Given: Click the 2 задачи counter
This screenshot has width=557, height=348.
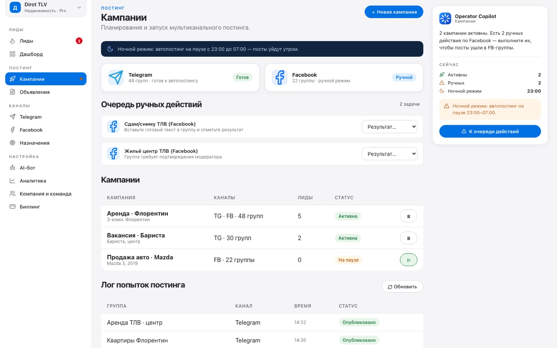Looking at the screenshot, I should tap(409, 104).
